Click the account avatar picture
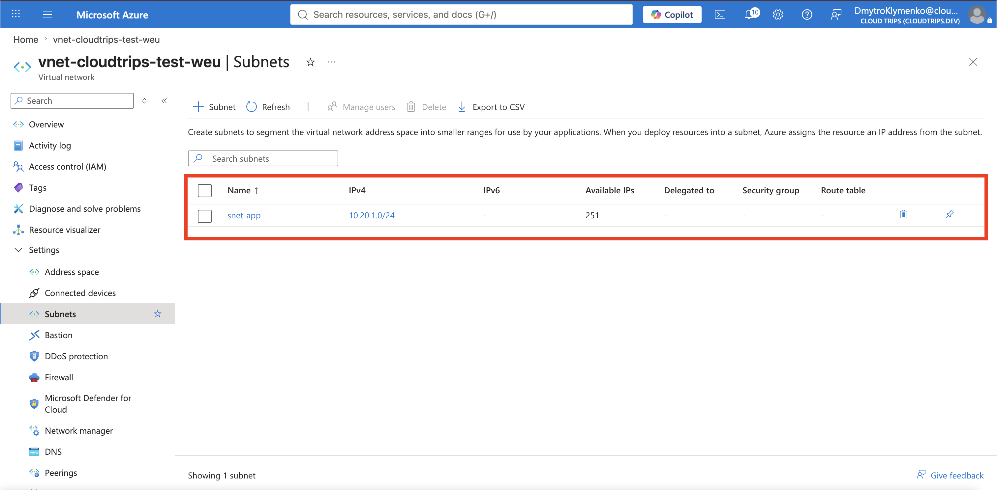 point(977,15)
